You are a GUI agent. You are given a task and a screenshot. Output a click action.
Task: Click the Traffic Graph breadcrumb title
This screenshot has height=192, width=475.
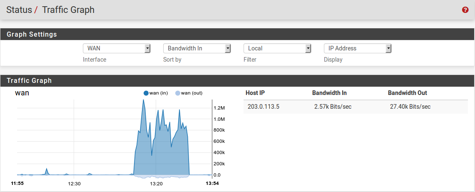point(68,10)
